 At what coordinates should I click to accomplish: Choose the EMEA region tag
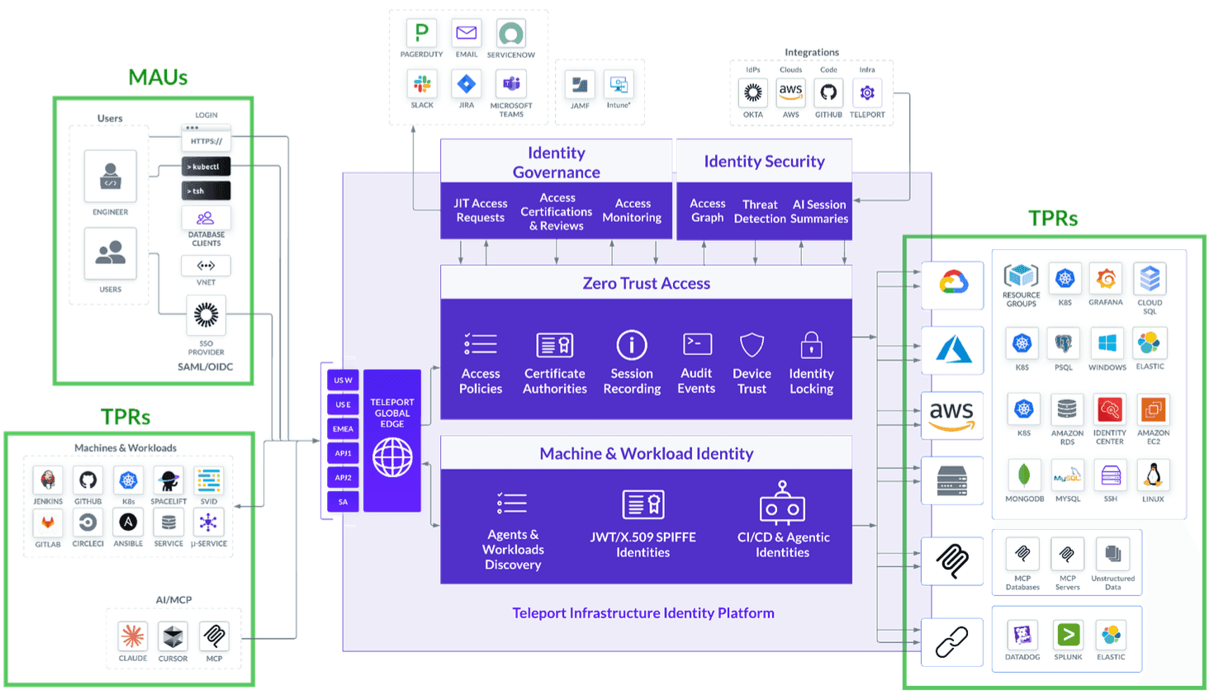(x=343, y=429)
